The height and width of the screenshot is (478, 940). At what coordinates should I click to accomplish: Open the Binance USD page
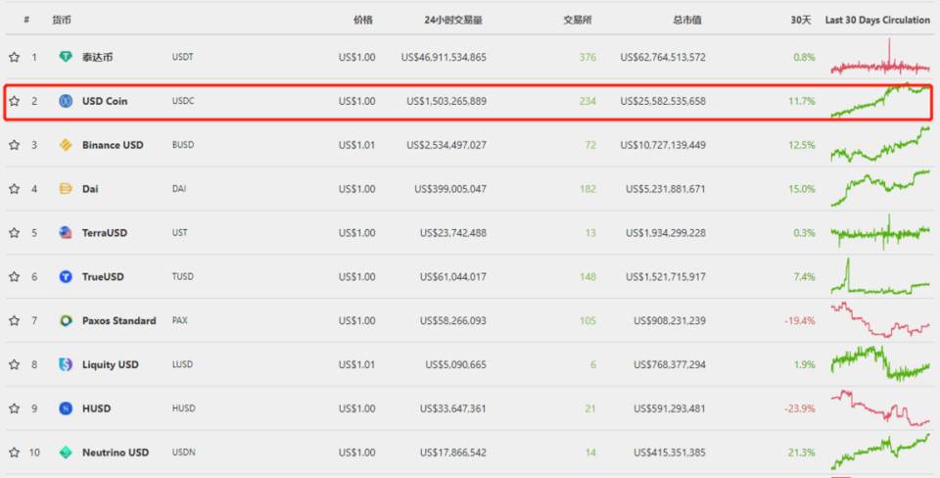[113, 145]
